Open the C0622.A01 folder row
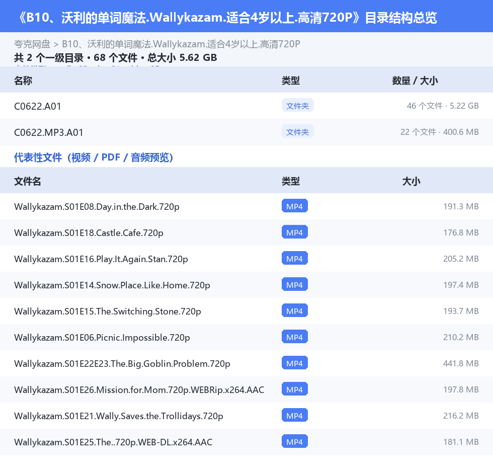 247,106
